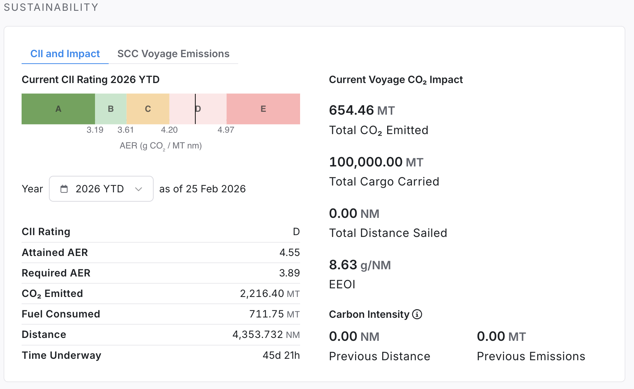Click the Previous Emissions 0.00 MT value
Image resolution: width=634 pixels, height=389 pixels.
[x=501, y=337]
